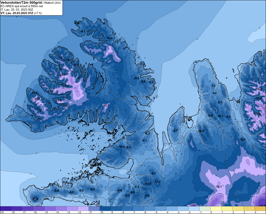The height and width of the screenshot is (214, 266).
Task: Click the temperature value '-8.2'
Action: [151, 82]
